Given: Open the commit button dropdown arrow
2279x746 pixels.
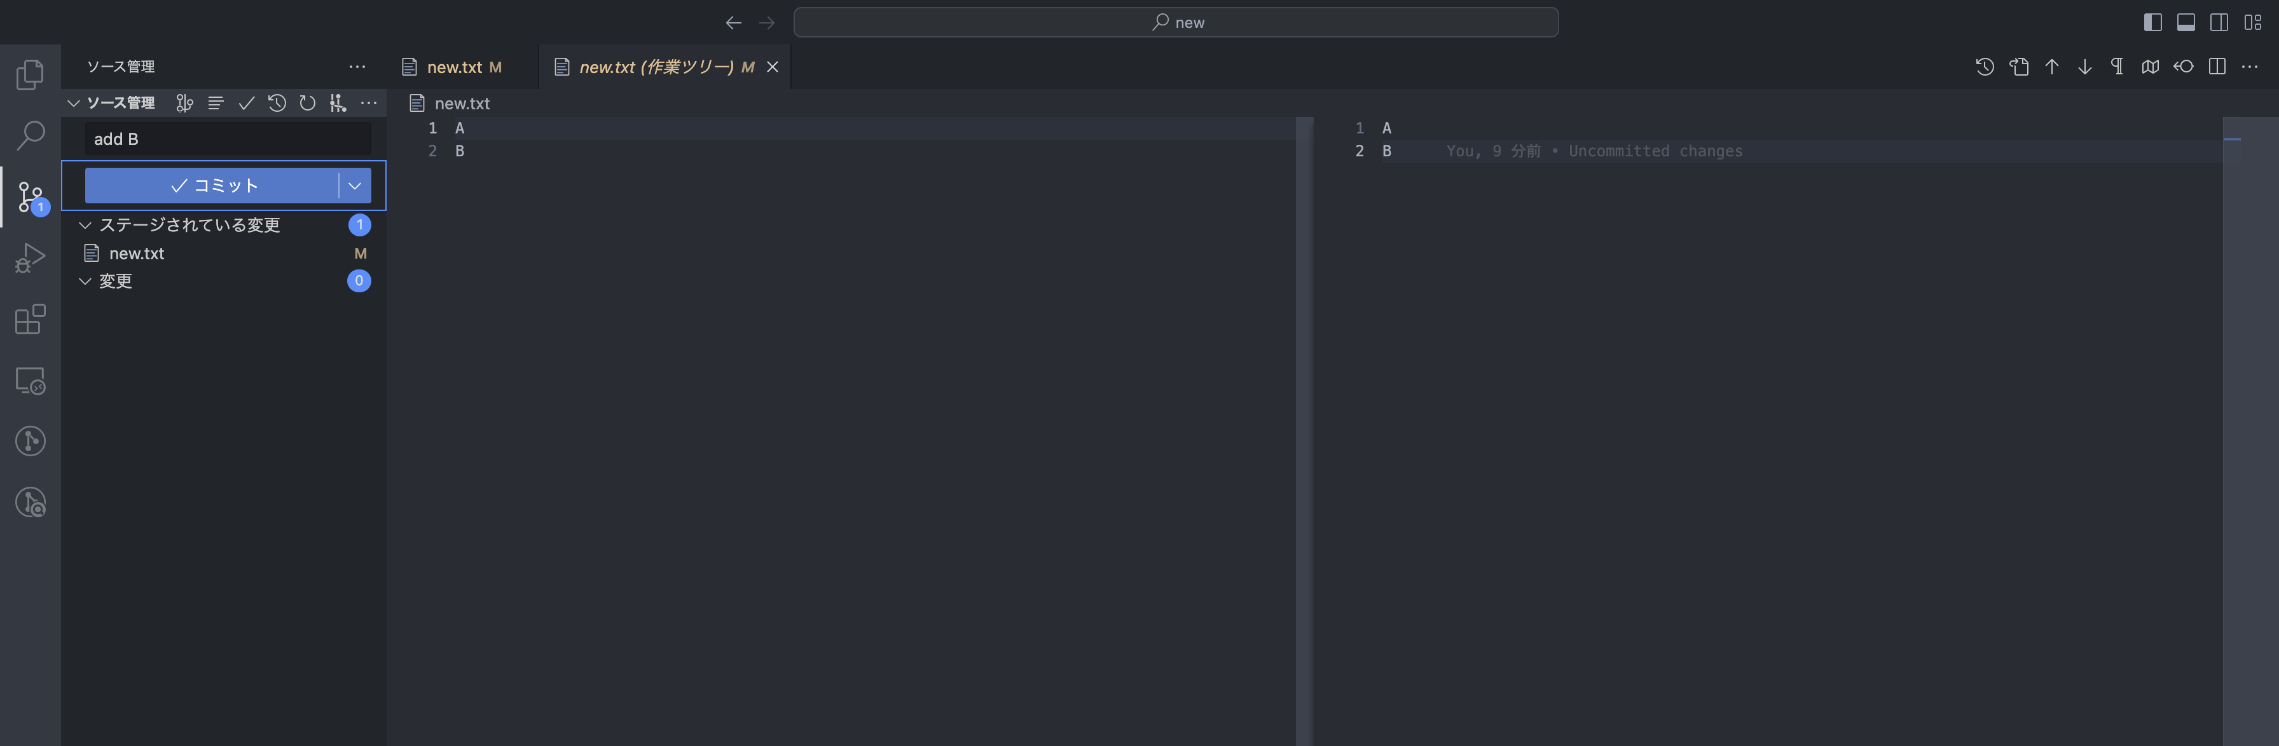Looking at the screenshot, I should pos(355,186).
